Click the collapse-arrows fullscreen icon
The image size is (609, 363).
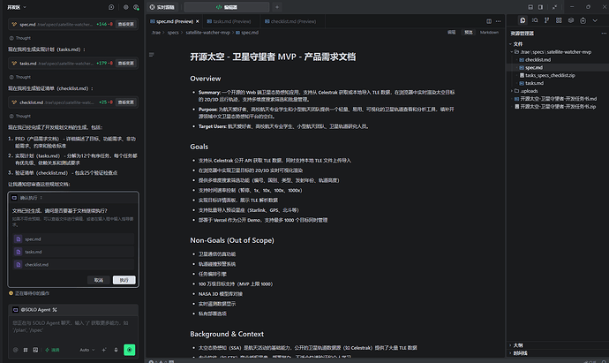coord(554,7)
